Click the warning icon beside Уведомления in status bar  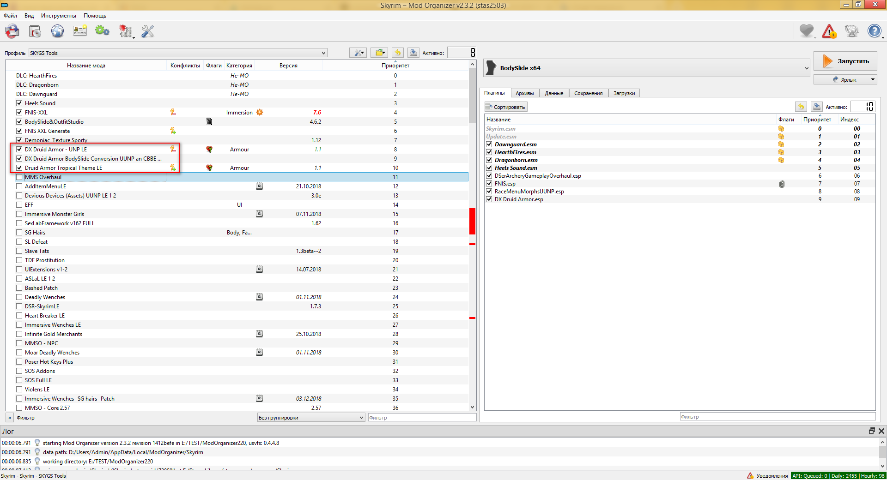(750, 476)
